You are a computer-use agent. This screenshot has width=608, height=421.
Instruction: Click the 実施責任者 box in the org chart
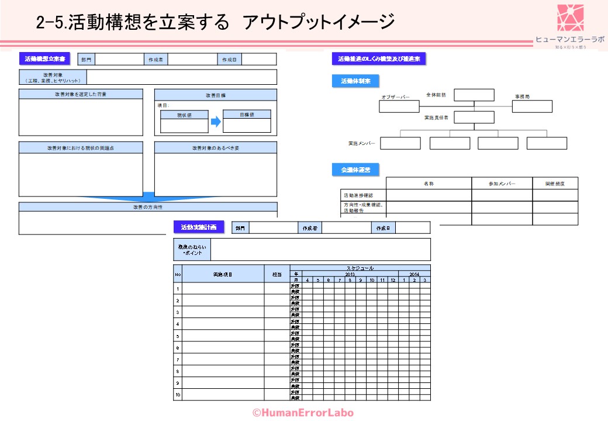tap(474, 117)
